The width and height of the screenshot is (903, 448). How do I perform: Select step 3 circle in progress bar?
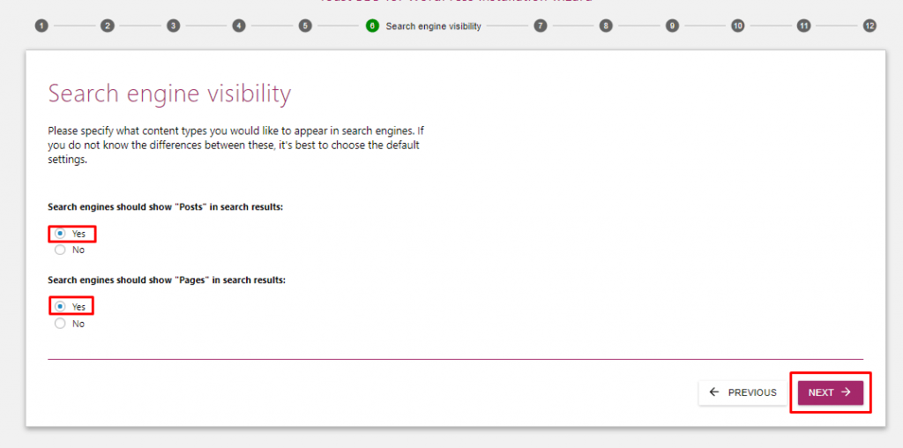pos(173,26)
